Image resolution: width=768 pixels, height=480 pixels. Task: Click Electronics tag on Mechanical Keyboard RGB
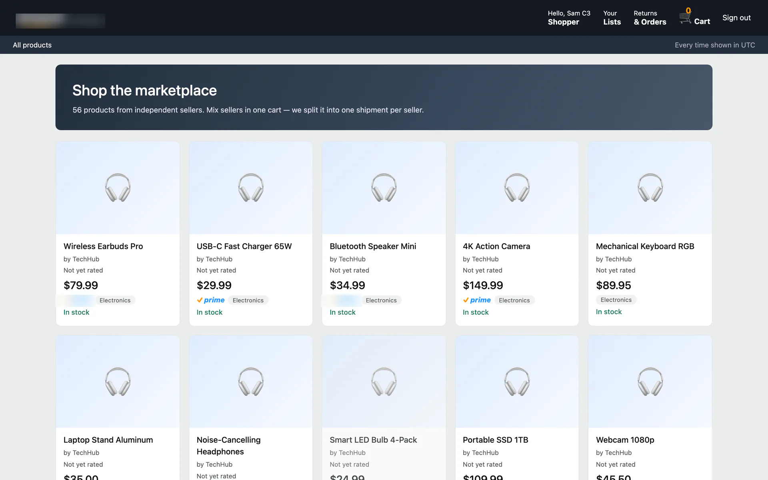point(616,300)
